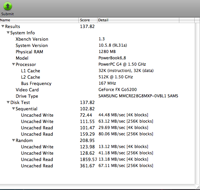Select Uncached Read row scoring 361.67

pos(97,166)
